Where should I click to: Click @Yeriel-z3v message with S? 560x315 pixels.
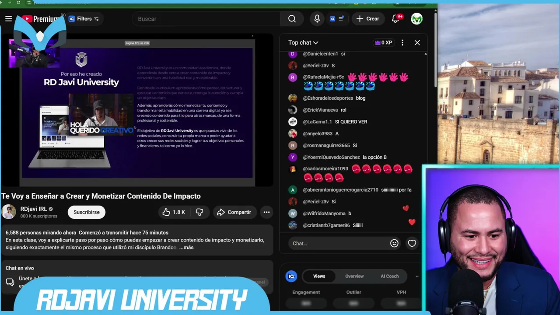316,66
